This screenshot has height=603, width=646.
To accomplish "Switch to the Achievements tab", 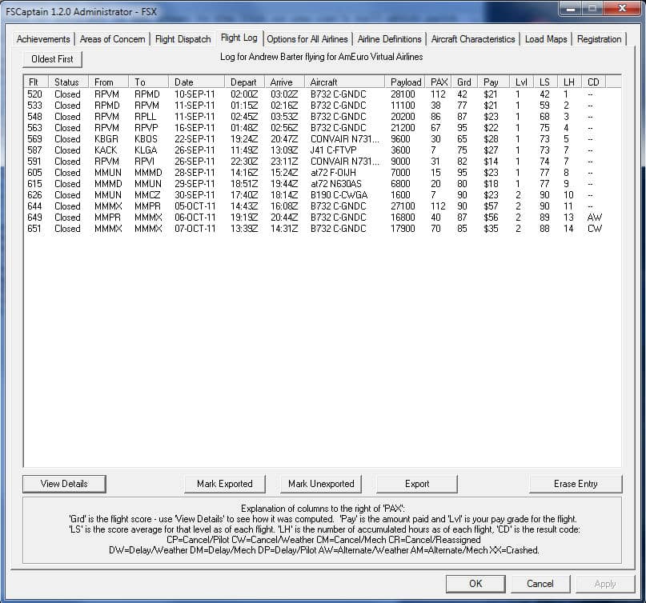I will point(43,39).
